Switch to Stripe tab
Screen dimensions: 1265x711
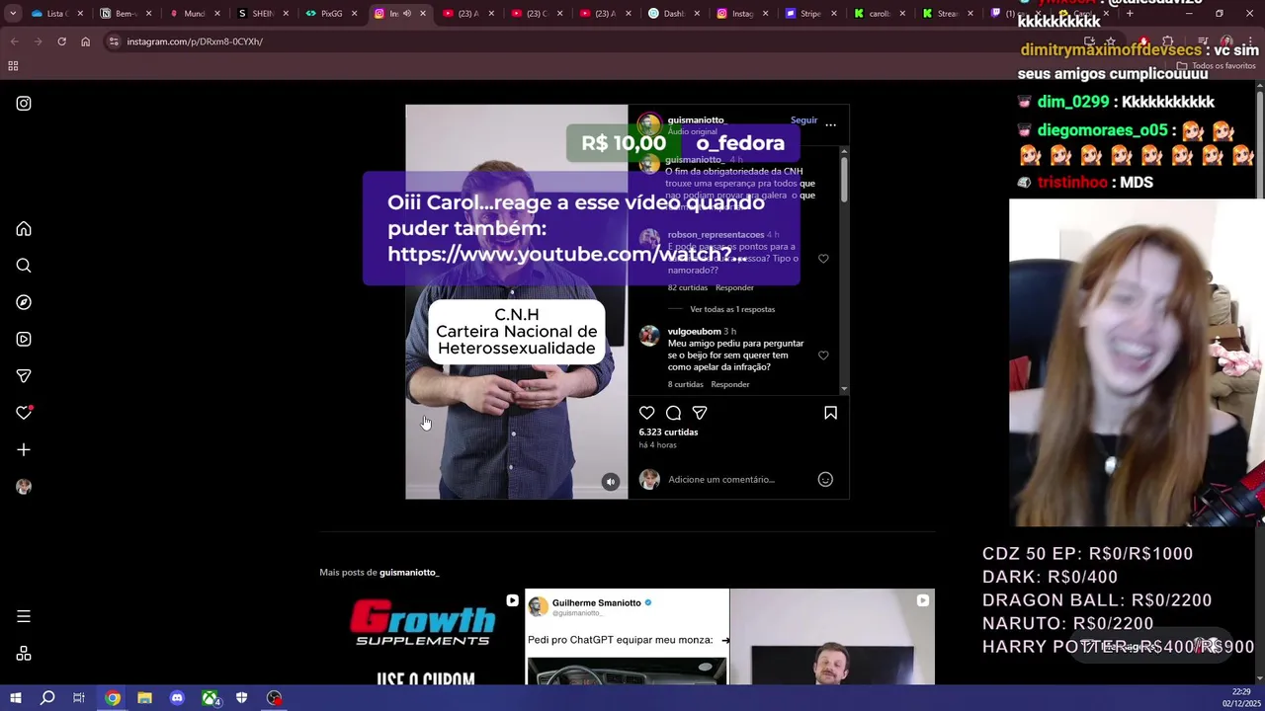(x=809, y=14)
